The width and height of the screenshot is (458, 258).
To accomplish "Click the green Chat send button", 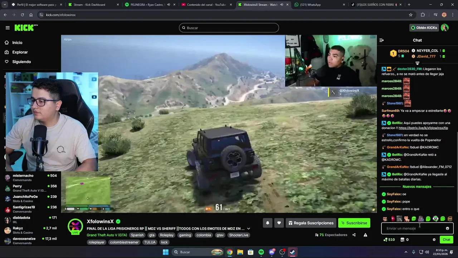I will click(447, 240).
